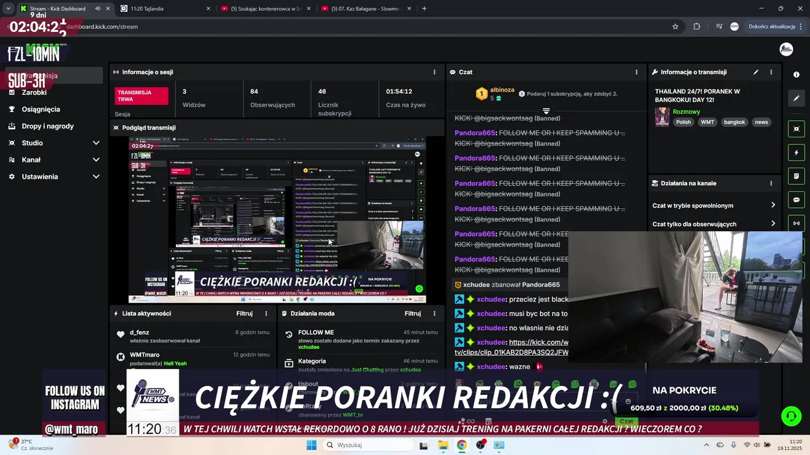Open the Rozmowy category thumbnail

pos(662,117)
